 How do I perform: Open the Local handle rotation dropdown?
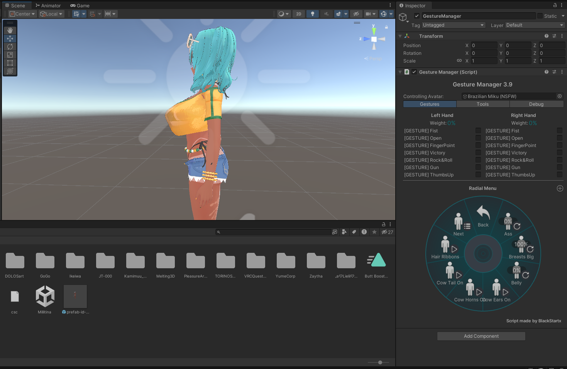tap(51, 14)
